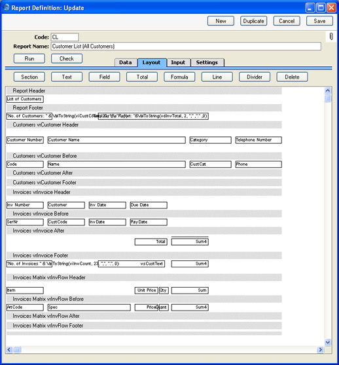Save the report definition
The height and width of the screenshot is (365, 339).
click(319, 21)
